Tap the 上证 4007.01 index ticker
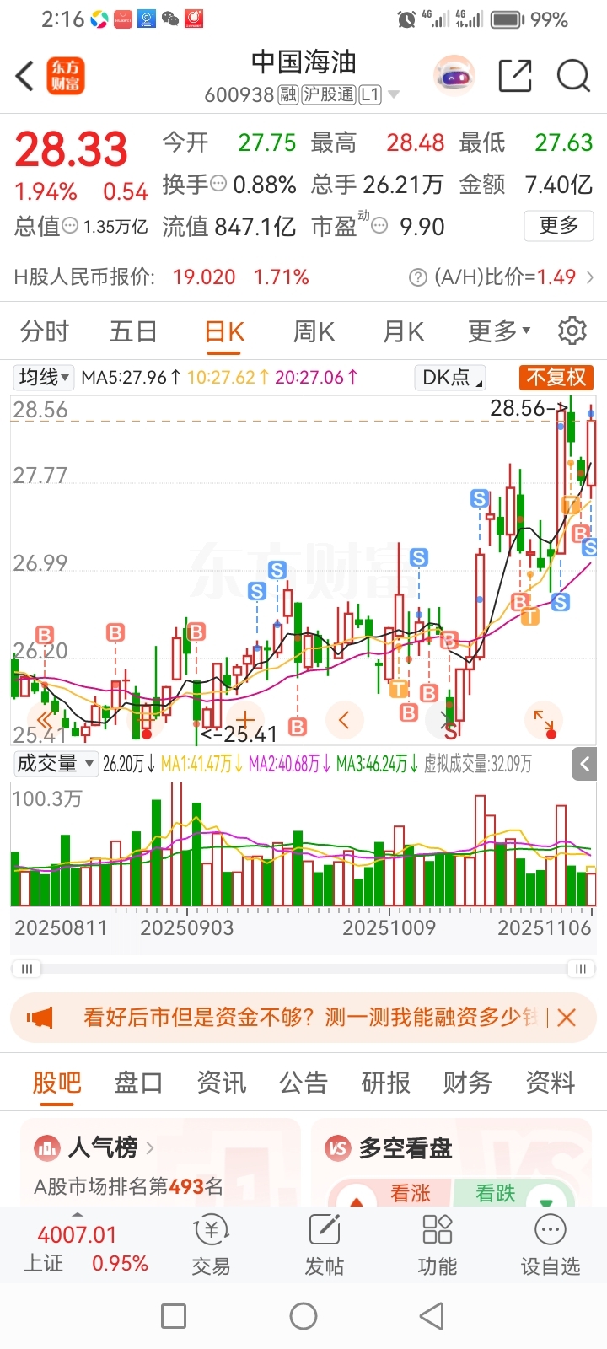Image resolution: width=607 pixels, height=1349 pixels. (x=76, y=1250)
